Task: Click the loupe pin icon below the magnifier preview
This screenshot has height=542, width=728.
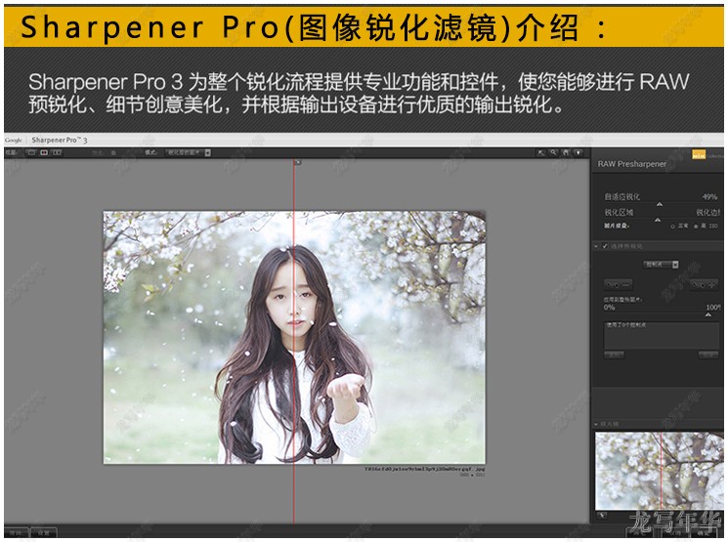Action: click(x=602, y=516)
